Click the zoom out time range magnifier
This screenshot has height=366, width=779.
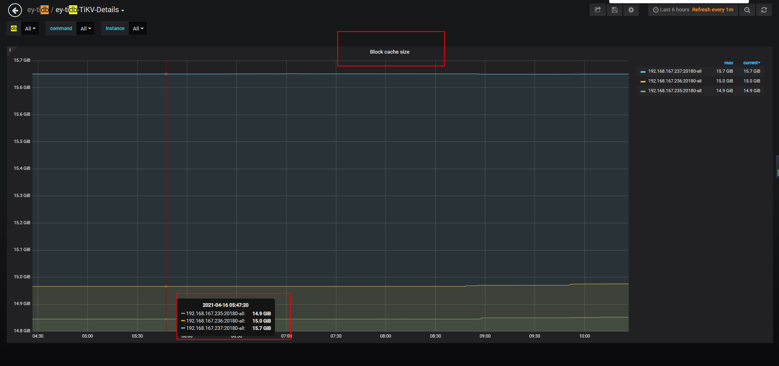(x=747, y=10)
